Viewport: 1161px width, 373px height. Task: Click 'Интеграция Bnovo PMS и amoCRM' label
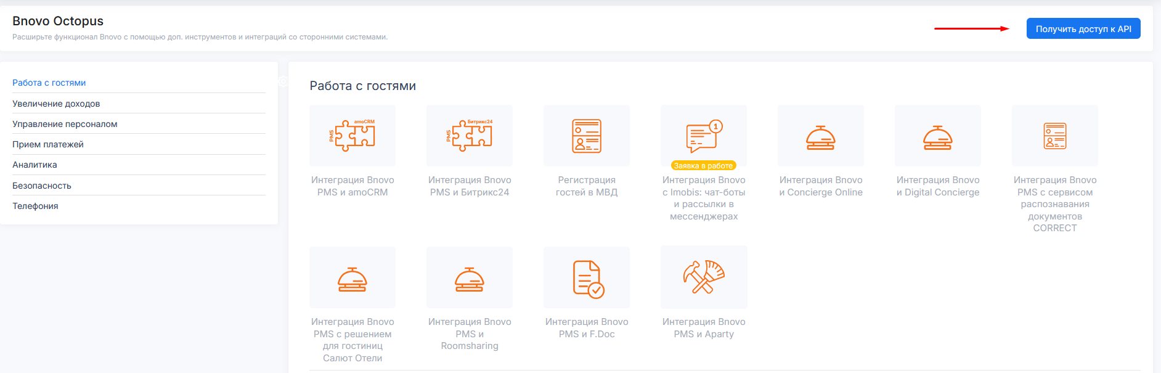click(x=352, y=186)
